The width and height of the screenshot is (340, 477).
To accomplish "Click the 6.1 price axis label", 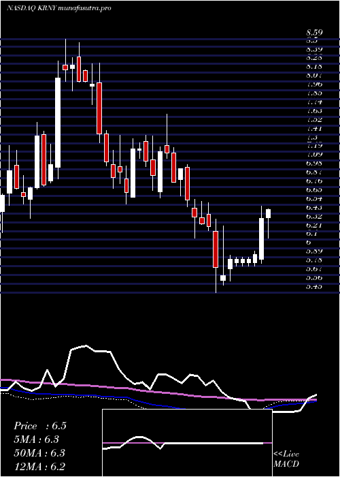I will [x=312, y=234].
